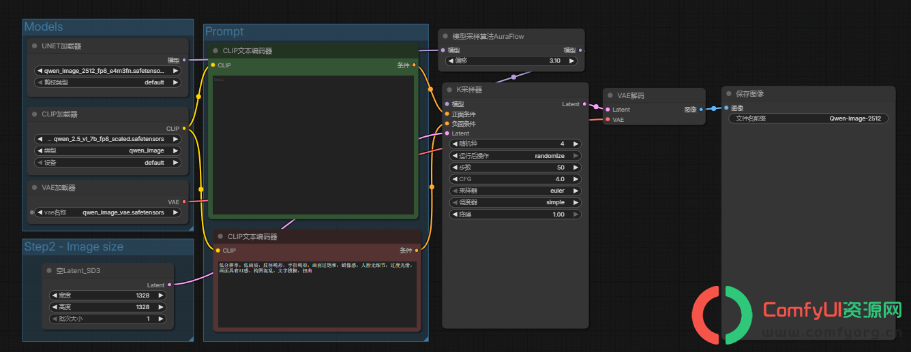The image size is (911, 352).
Task: Collapse the K采样器 node via its title dot
Action: coord(449,90)
